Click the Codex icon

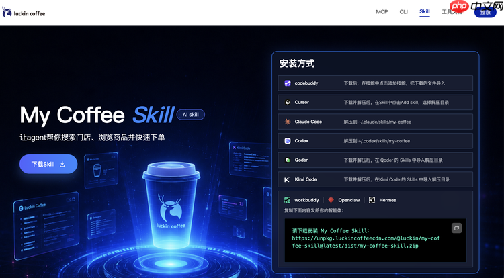point(288,141)
